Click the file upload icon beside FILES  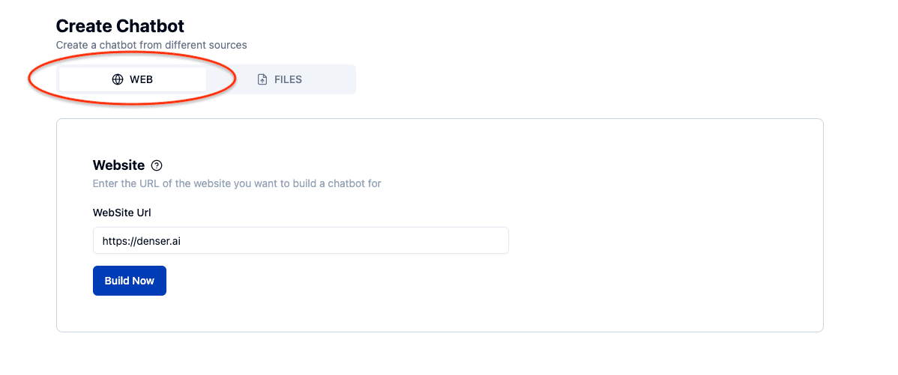pyautogui.click(x=262, y=79)
